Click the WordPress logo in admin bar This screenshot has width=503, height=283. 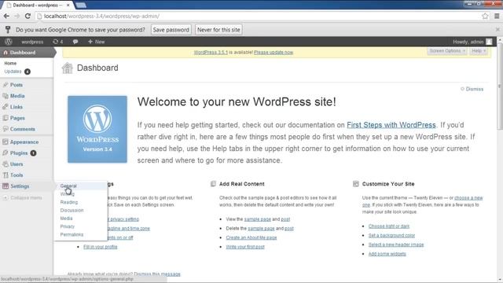pos(9,42)
